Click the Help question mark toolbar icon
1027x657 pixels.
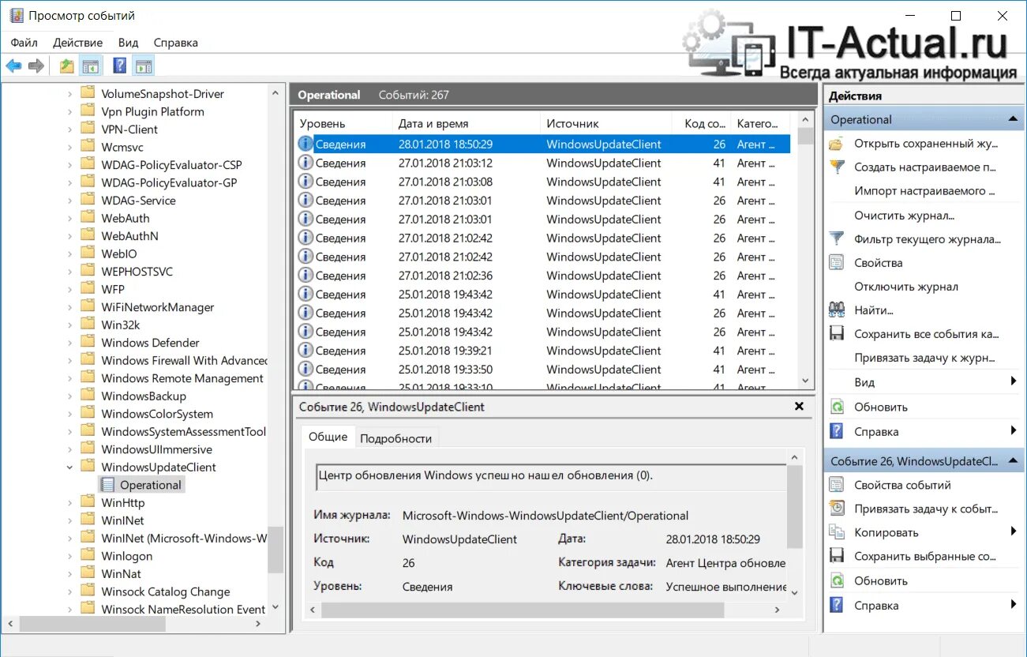pos(120,66)
